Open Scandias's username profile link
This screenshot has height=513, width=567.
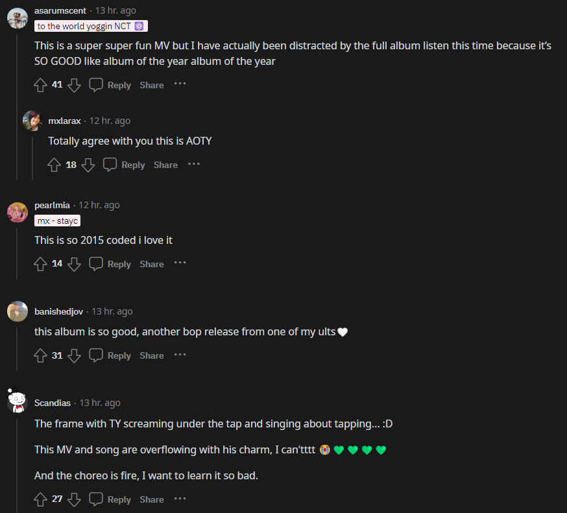pyautogui.click(x=53, y=403)
